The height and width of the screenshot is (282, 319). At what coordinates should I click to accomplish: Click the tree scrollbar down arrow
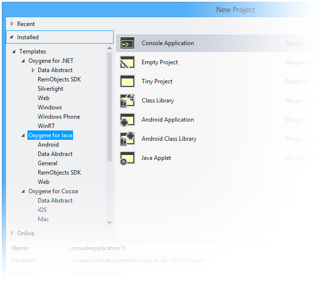109,223
